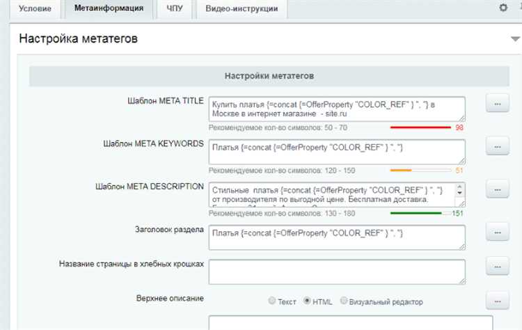Screen dimensions: 522x330
Task: Click the ellipsis button for Верхнее описание
Action: (498, 301)
